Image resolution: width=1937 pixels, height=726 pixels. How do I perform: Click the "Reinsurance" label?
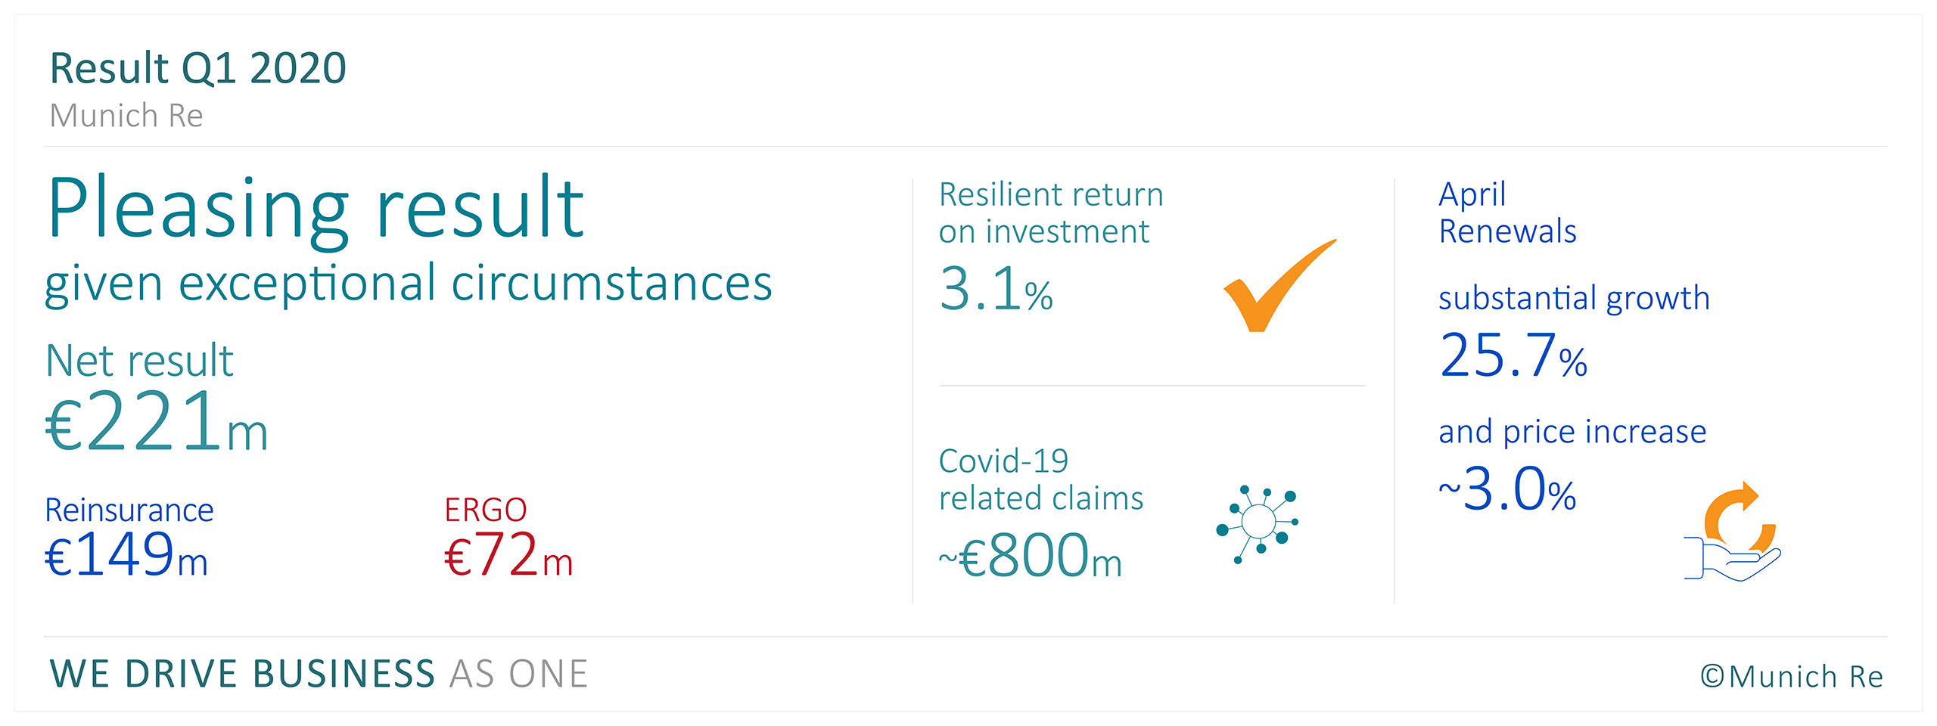pyautogui.click(x=129, y=510)
